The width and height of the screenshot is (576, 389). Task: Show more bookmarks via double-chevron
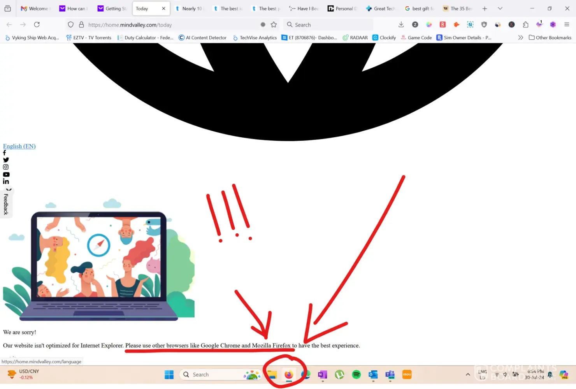pyautogui.click(x=520, y=38)
